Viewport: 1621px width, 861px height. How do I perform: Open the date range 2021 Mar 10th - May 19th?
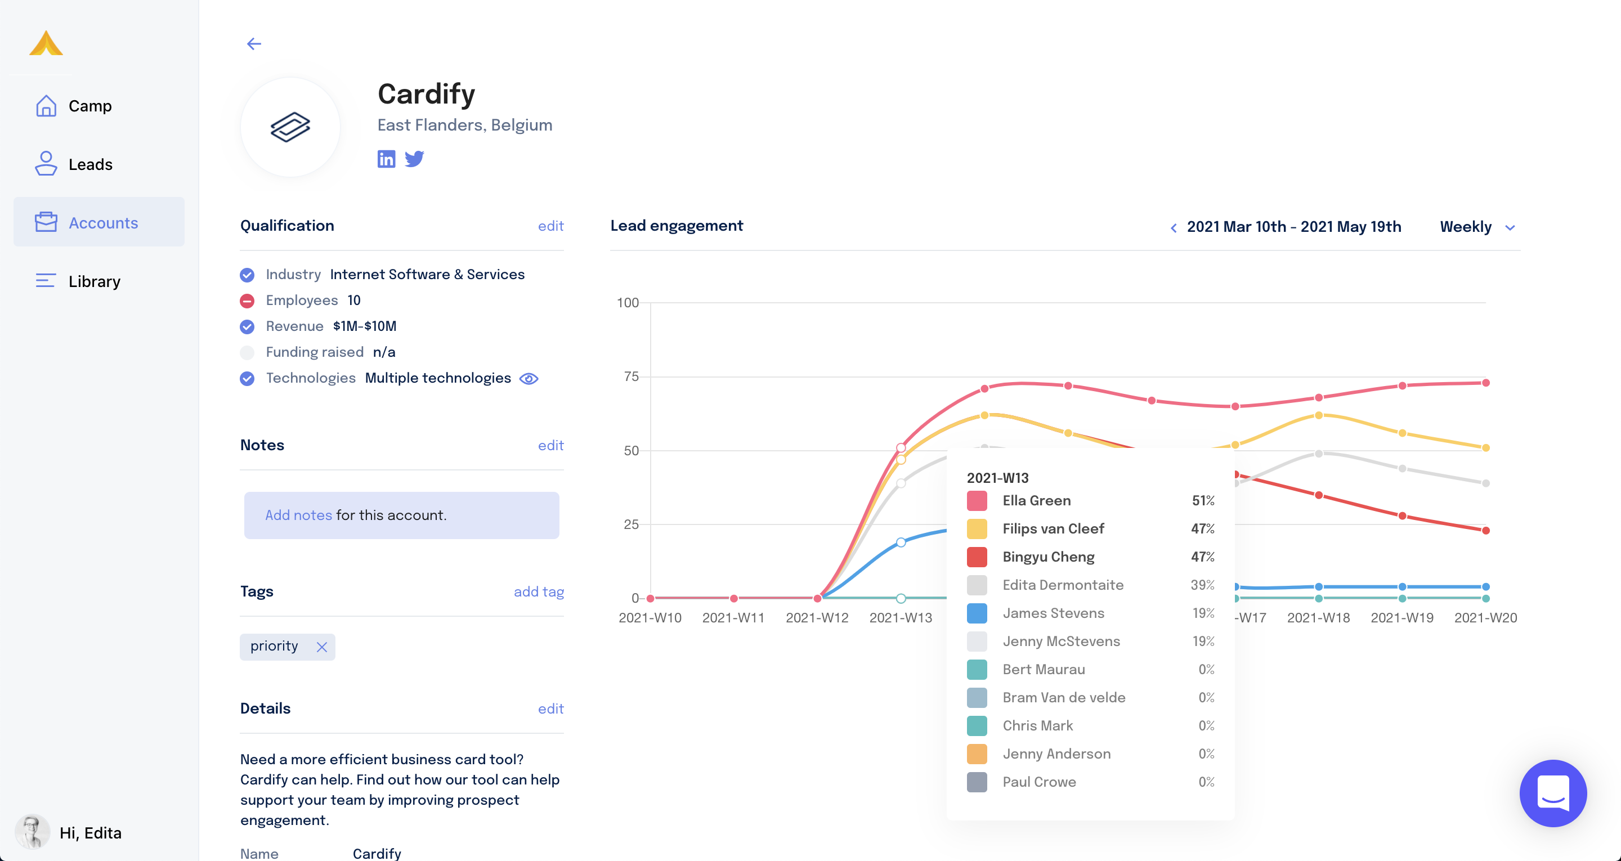click(1294, 227)
